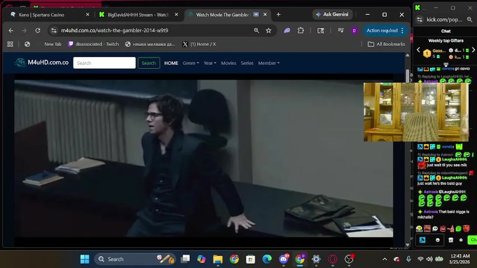The width and height of the screenshot is (477, 268).
Task: Open disassociated - Twitch bookmark
Action: pyautogui.click(x=93, y=44)
